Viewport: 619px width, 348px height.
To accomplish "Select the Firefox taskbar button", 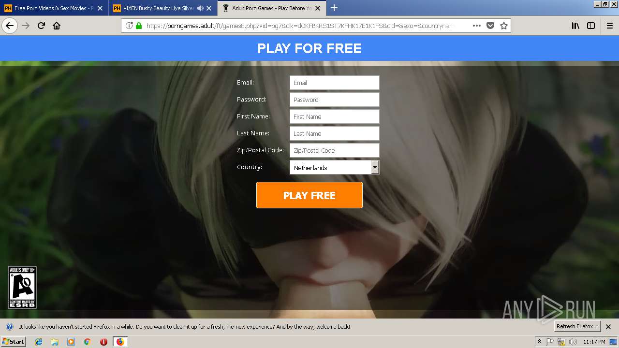I will coord(120,342).
